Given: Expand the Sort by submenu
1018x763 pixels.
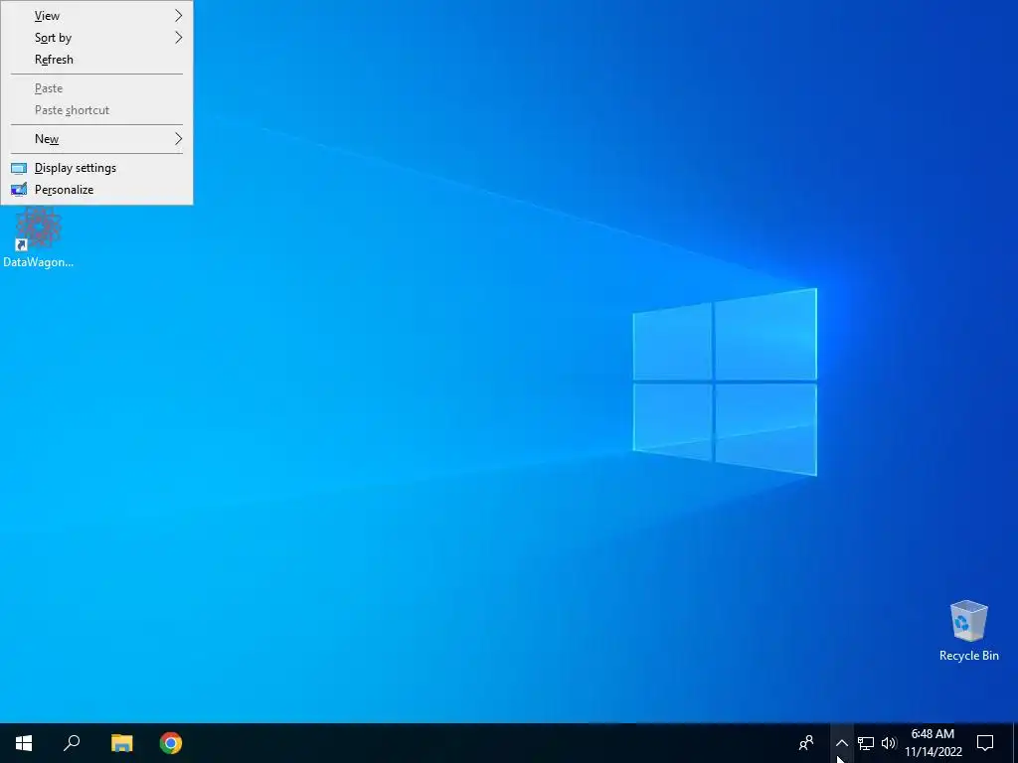Looking at the screenshot, I should coord(96,38).
